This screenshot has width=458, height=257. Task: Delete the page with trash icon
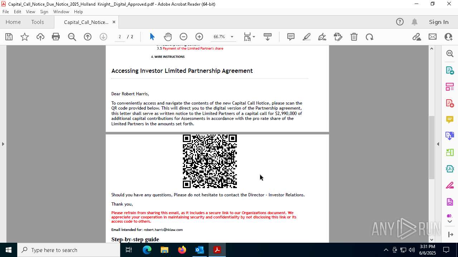coord(354,37)
